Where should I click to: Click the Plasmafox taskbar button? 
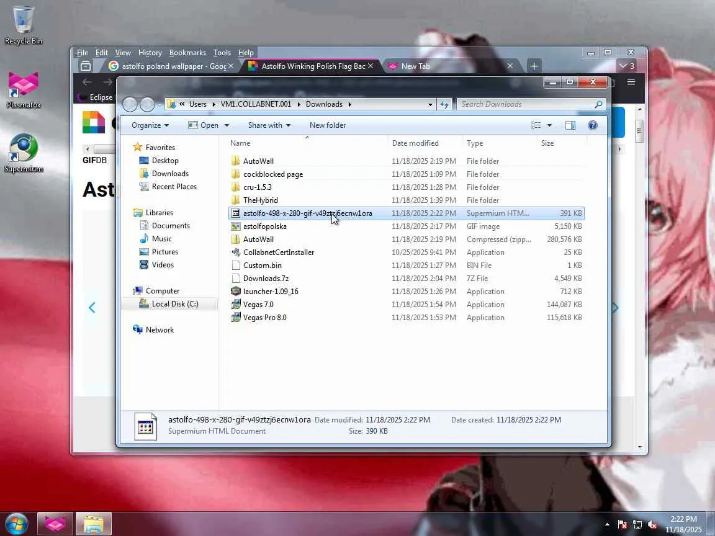coord(55,524)
